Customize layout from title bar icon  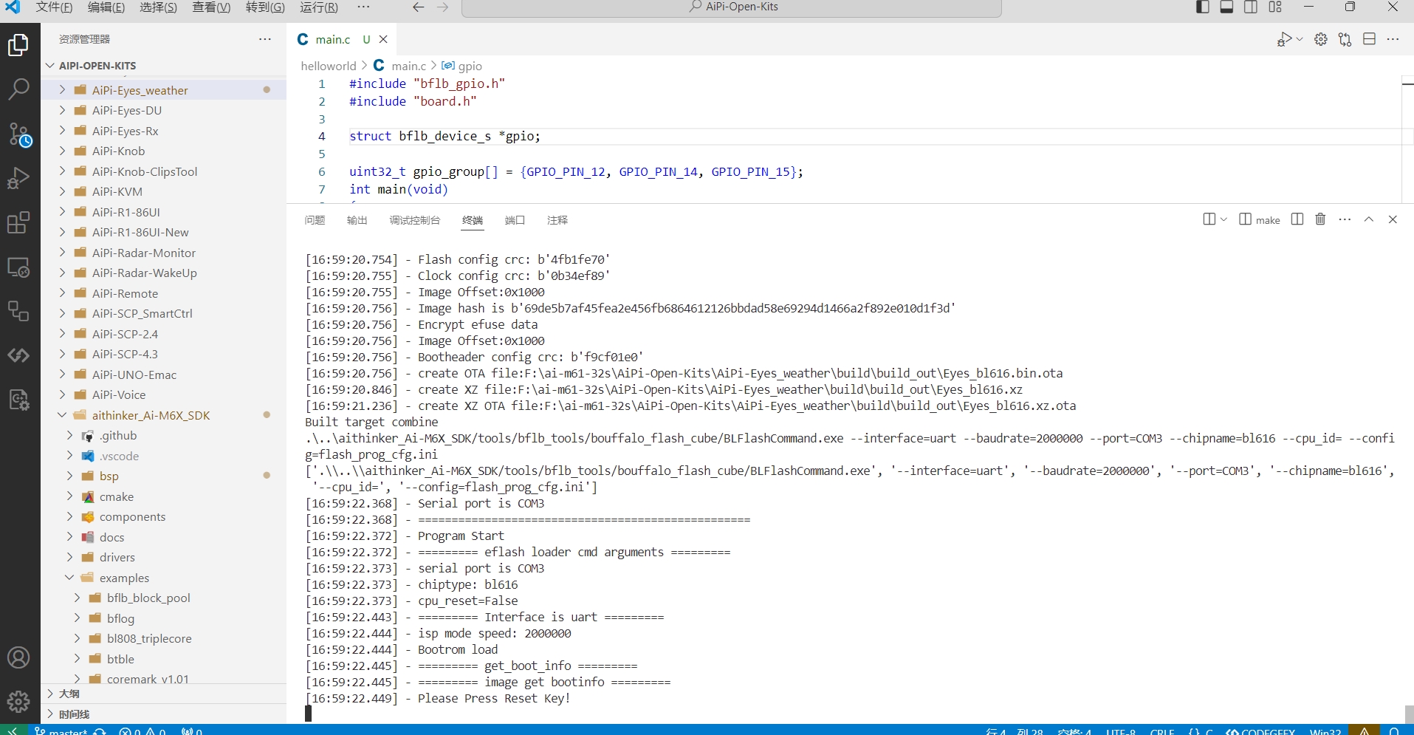(x=1275, y=7)
